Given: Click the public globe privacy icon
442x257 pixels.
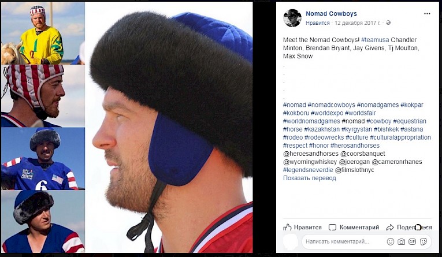Looking at the screenshot, I should point(388,23).
